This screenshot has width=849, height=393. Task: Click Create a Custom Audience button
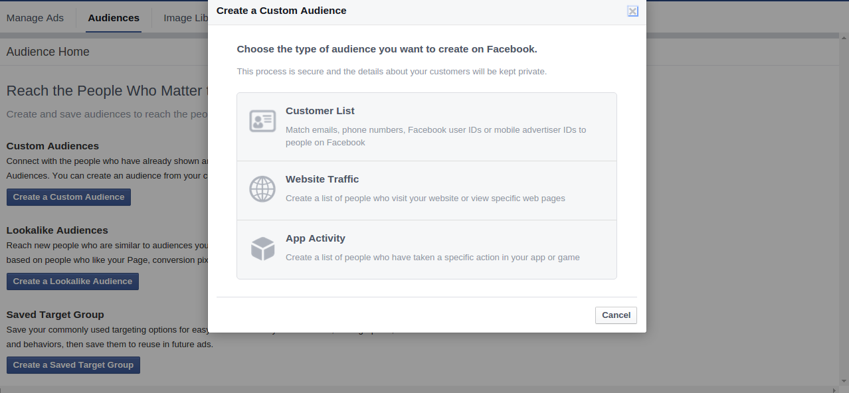68,197
